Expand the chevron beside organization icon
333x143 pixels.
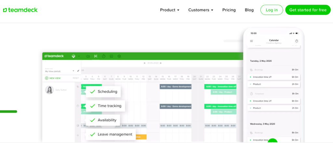coord(79,56)
